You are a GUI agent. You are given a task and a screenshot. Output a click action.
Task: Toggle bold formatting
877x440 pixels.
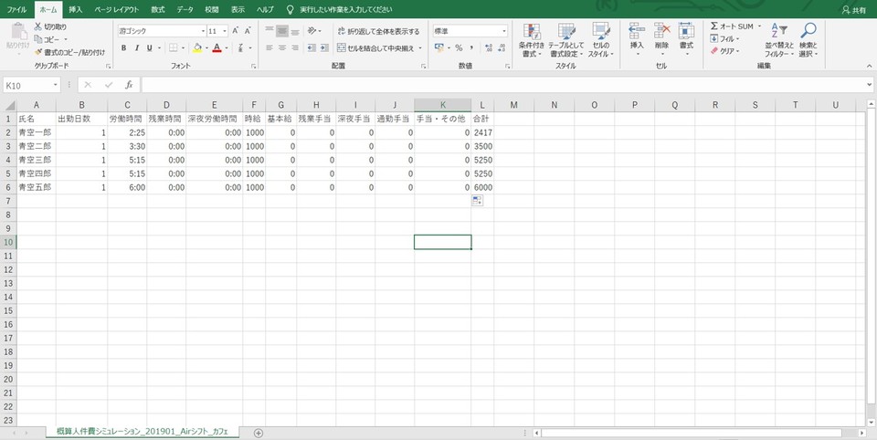[x=124, y=48]
